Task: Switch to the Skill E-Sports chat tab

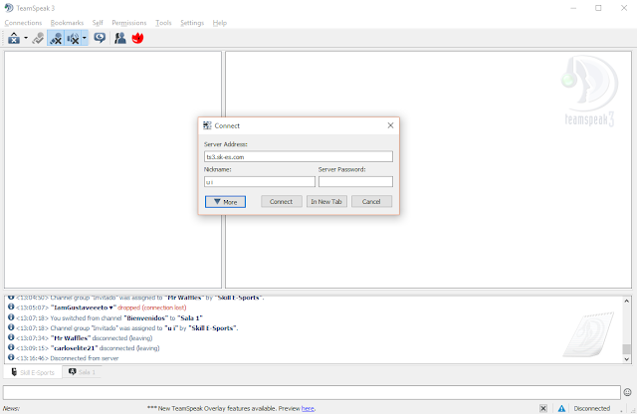Action: pyautogui.click(x=33, y=372)
